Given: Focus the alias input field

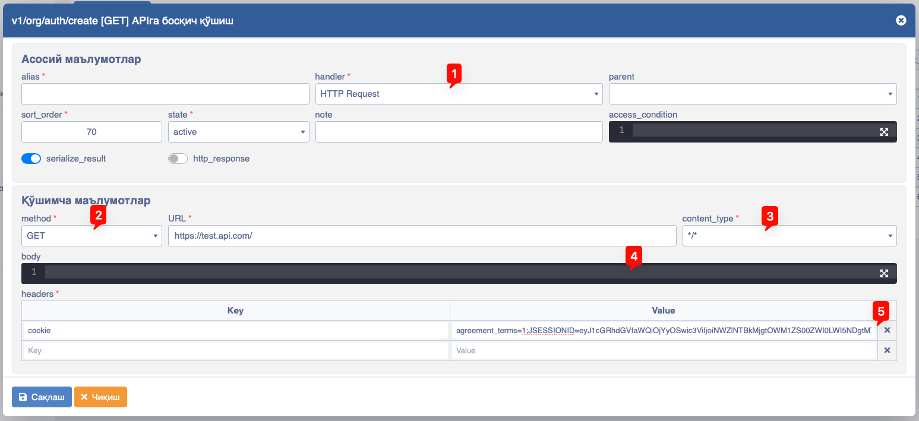Looking at the screenshot, I should 165,94.
